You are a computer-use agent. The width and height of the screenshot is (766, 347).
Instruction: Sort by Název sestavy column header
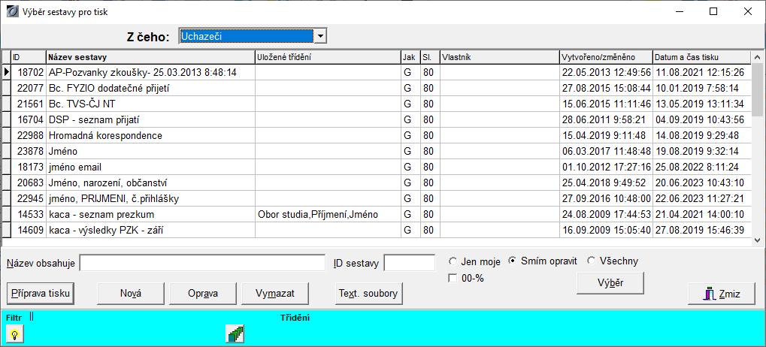(150, 57)
